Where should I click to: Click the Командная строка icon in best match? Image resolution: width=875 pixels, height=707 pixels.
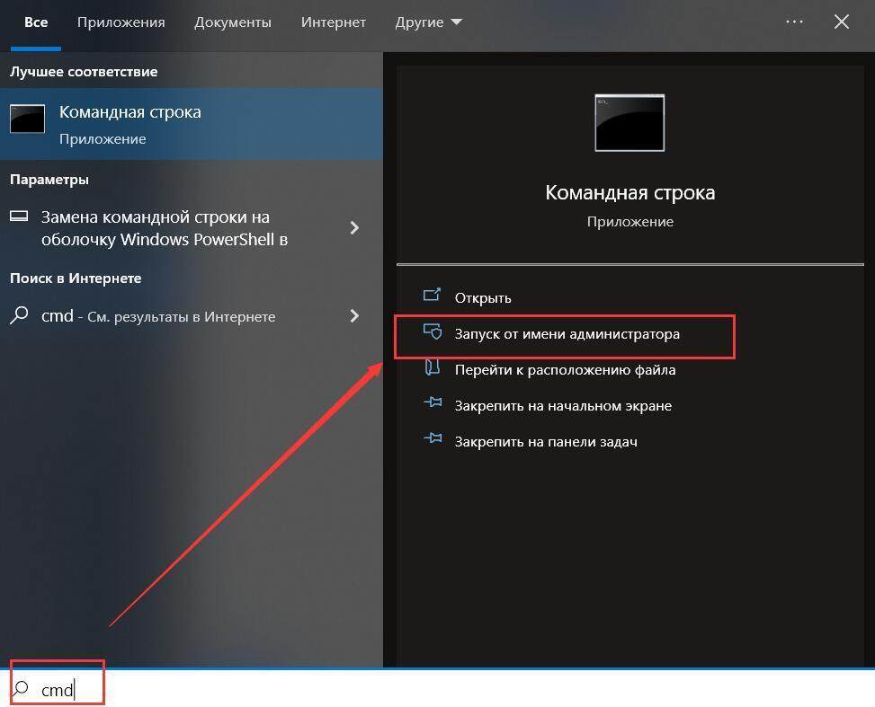(27, 119)
